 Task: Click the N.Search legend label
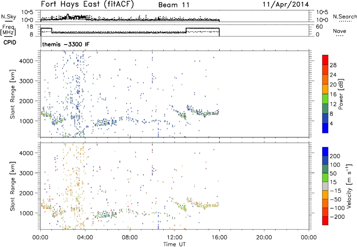click(x=345, y=16)
